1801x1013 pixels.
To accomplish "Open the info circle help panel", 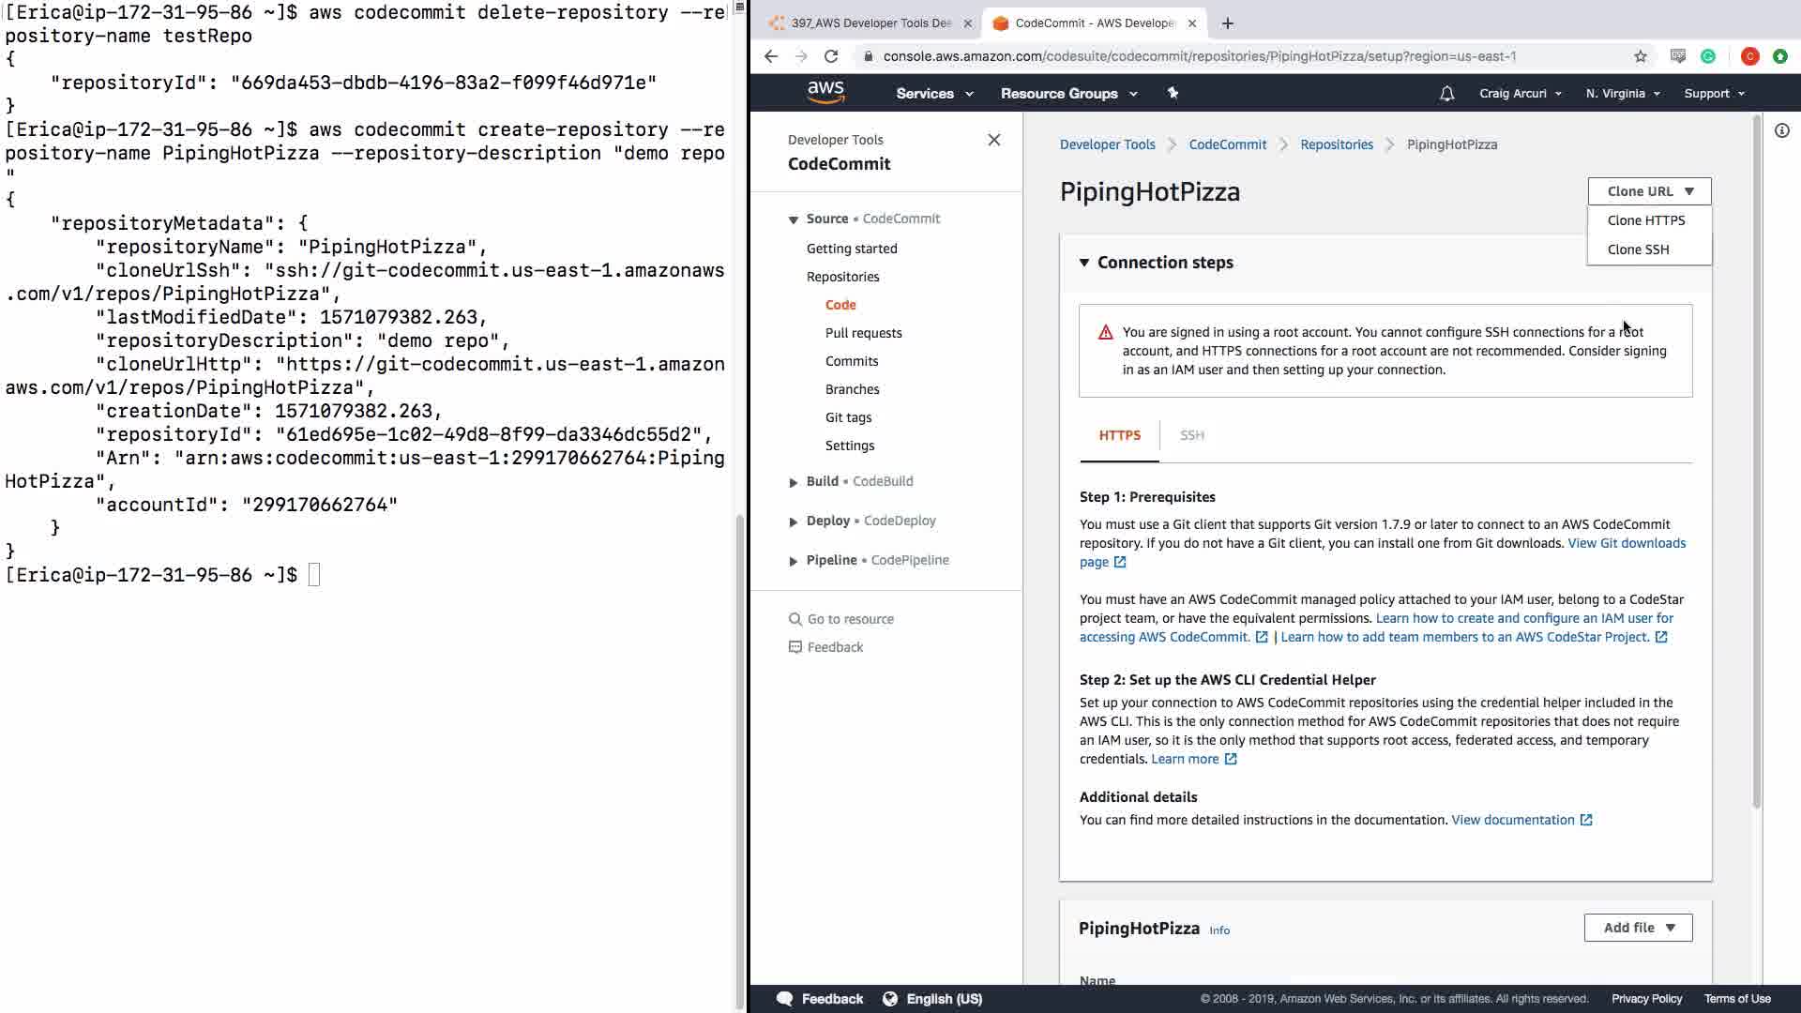I will [1782, 131].
